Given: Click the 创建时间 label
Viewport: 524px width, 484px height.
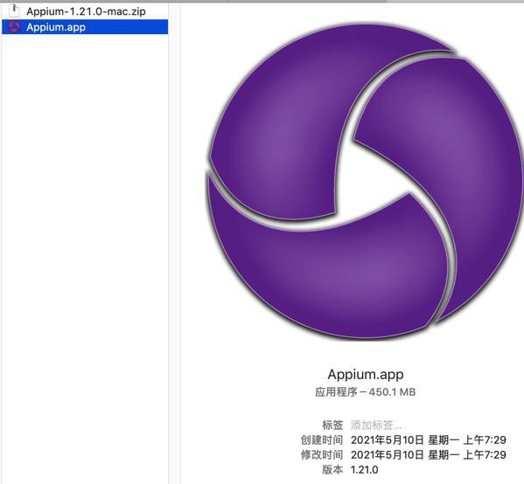Looking at the screenshot, I should 322,440.
